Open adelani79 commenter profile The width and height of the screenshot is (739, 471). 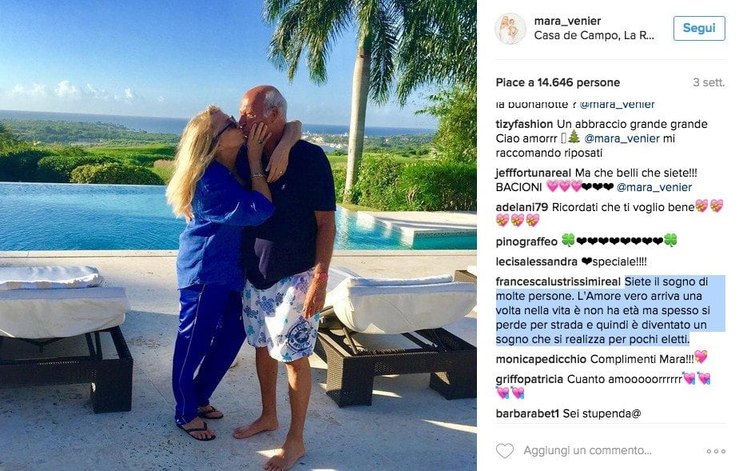click(522, 207)
